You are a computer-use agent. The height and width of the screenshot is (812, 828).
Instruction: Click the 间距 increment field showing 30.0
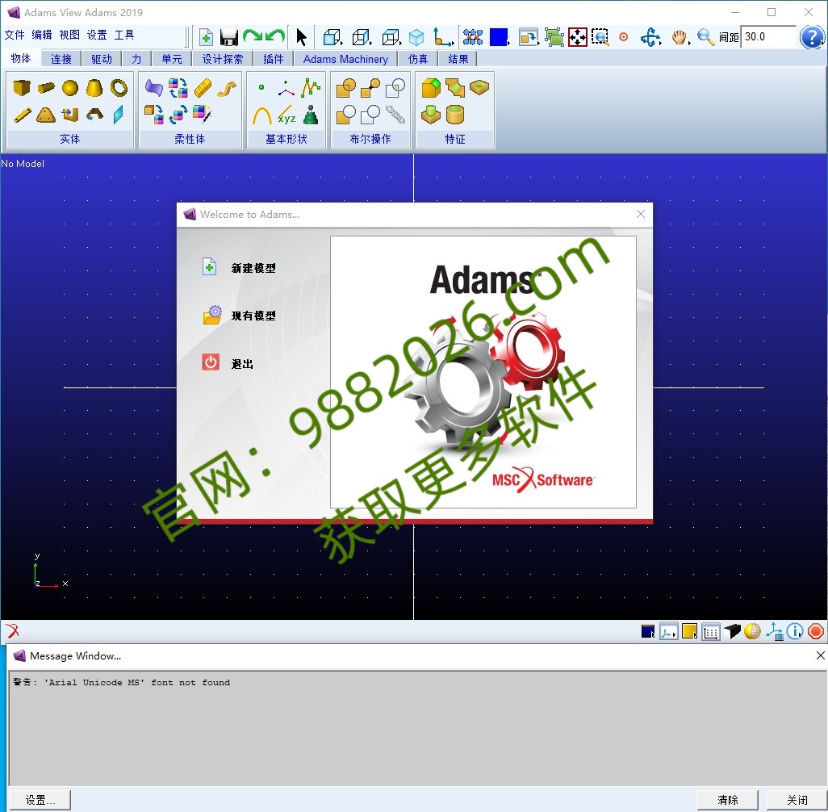tap(767, 37)
